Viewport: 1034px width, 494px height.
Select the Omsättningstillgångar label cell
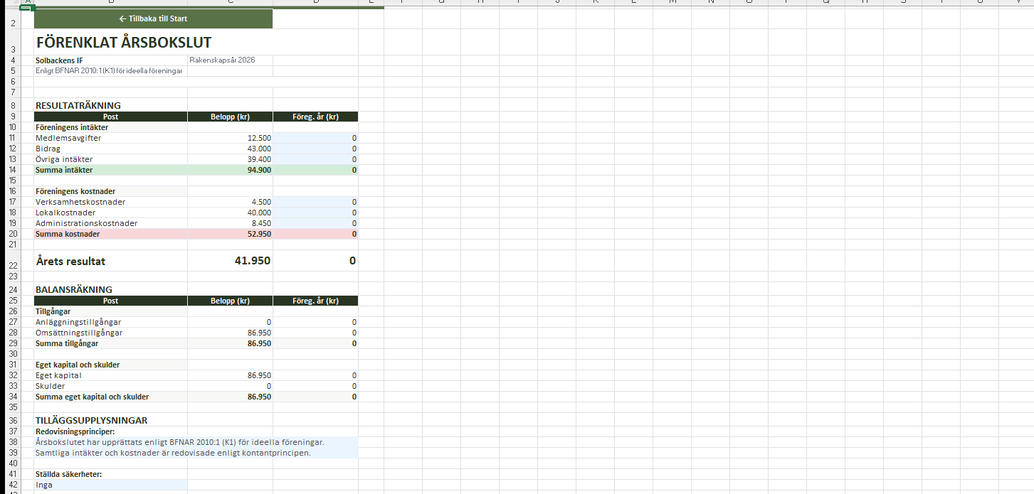pos(110,333)
